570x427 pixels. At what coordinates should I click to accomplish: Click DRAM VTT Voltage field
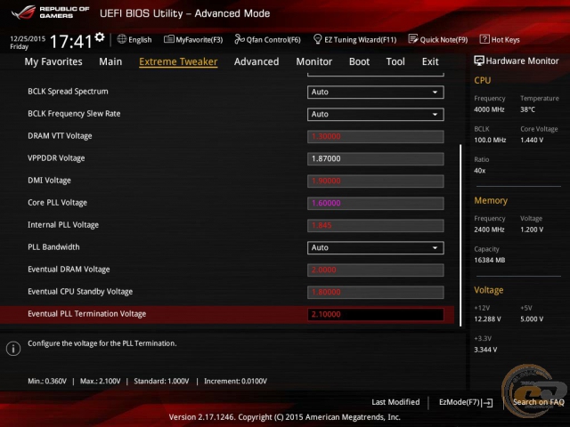[376, 136]
